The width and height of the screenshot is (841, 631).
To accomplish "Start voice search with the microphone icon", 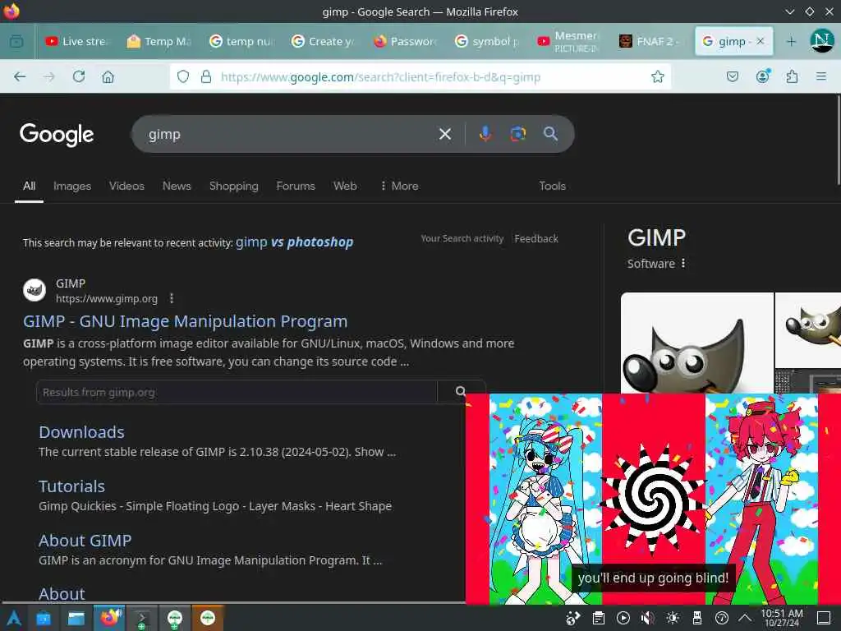I will click(485, 134).
